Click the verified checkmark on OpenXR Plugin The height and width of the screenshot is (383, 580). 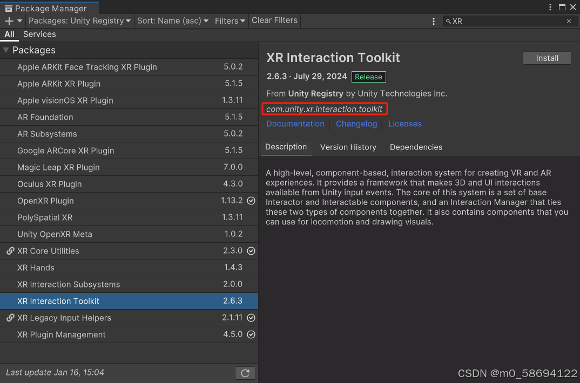pyautogui.click(x=251, y=201)
